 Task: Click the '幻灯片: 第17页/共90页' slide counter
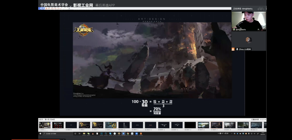point(47,119)
